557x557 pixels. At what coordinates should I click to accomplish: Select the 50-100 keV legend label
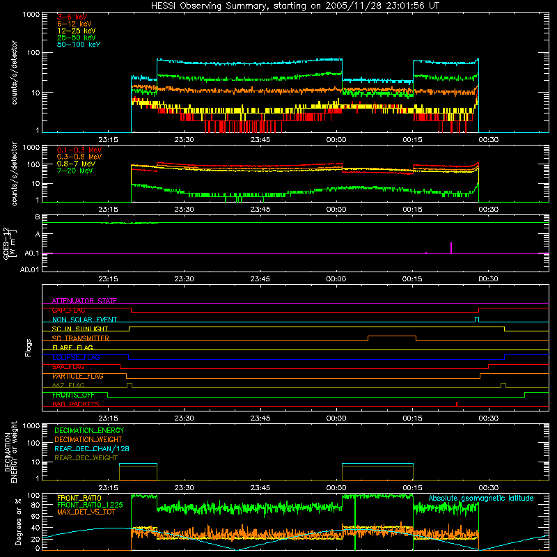(x=79, y=45)
